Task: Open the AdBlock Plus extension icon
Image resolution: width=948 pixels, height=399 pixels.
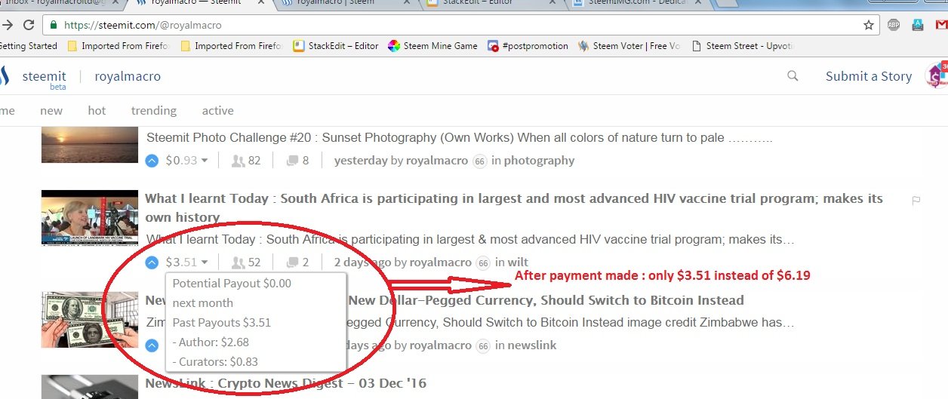Action: [894, 25]
